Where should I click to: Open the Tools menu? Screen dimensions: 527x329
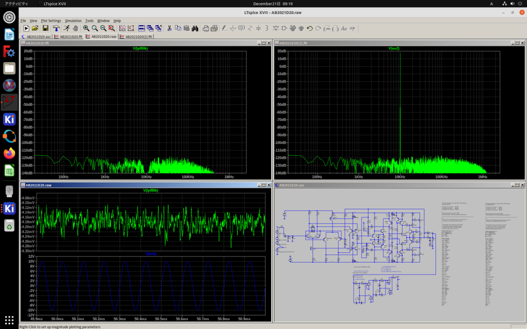pos(89,21)
